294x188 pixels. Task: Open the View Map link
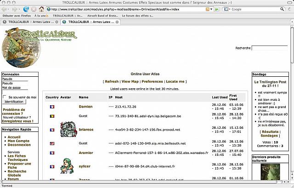(130, 81)
